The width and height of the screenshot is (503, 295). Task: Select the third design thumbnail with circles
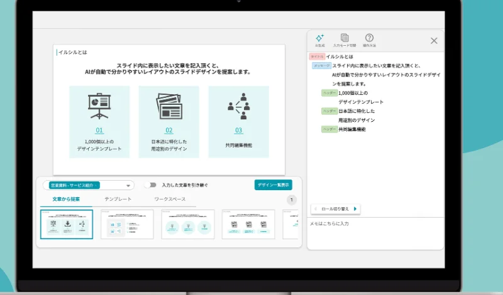pos(188,224)
